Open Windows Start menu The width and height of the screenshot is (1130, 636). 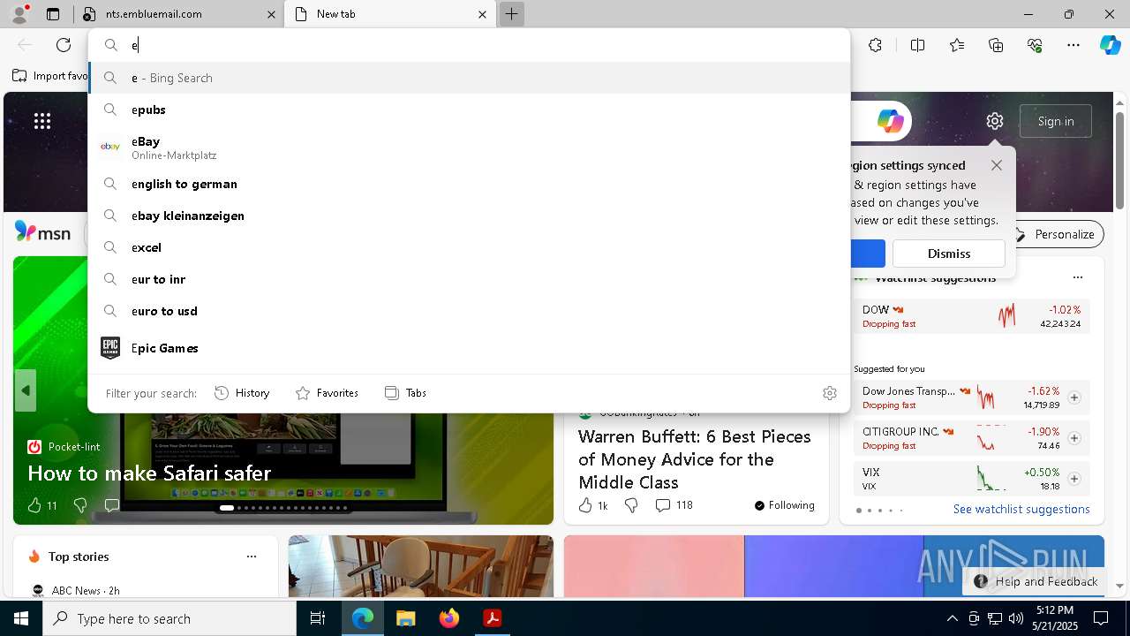pyautogui.click(x=21, y=618)
